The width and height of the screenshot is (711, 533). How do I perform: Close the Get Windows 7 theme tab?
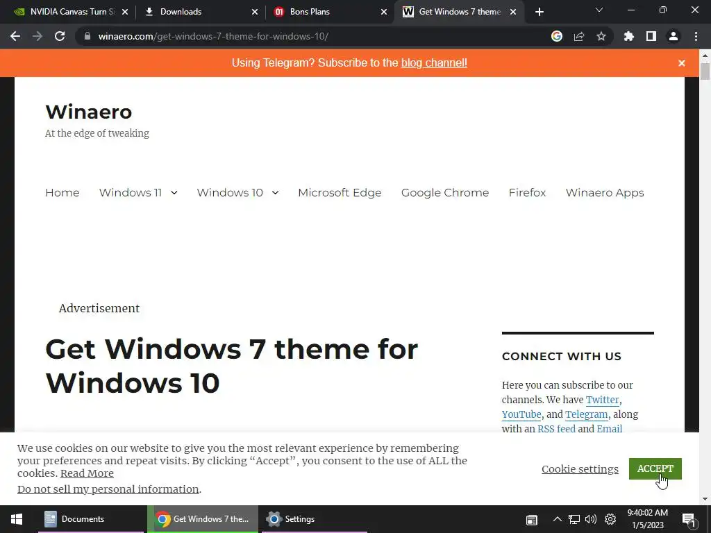point(513,12)
